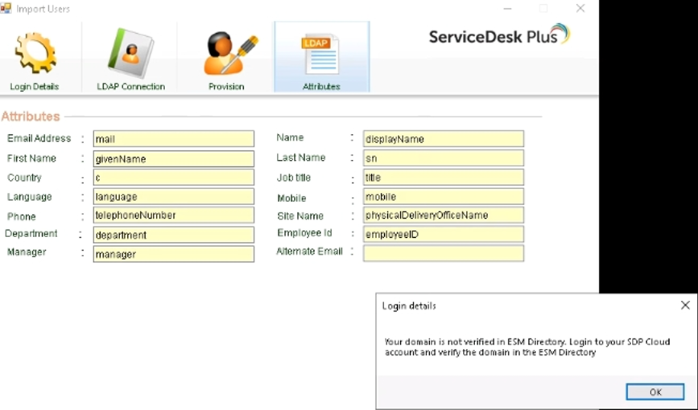698x410 pixels.
Task: Click the Site Name label
Action: pyautogui.click(x=300, y=216)
